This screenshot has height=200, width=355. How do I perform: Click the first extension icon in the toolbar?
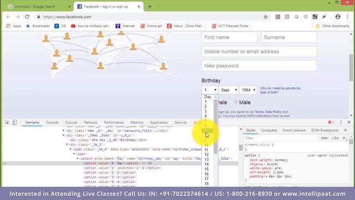click(x=277, y=17)
